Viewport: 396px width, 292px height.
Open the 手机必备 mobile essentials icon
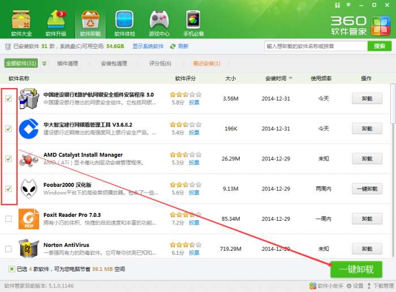click(193, 24)
